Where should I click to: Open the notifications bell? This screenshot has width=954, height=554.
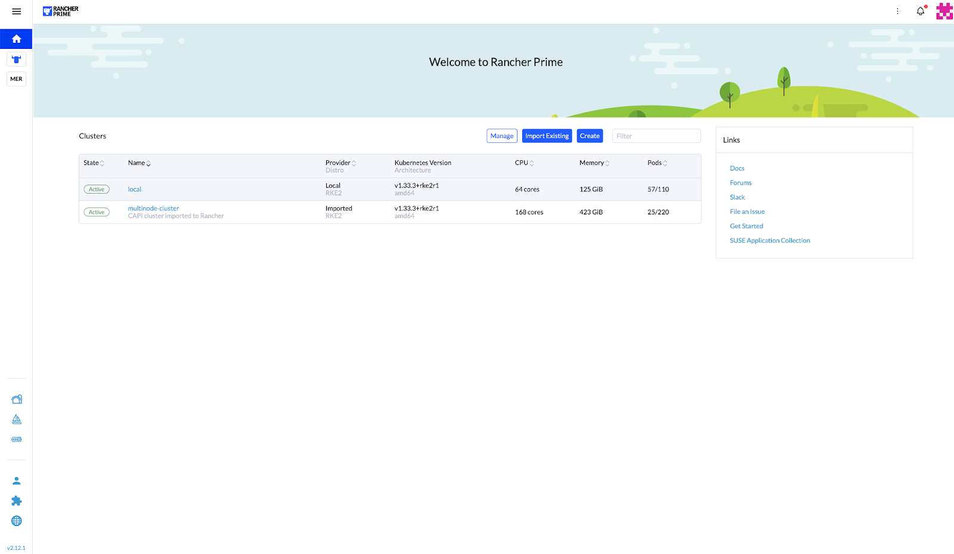tap(921, 11)
